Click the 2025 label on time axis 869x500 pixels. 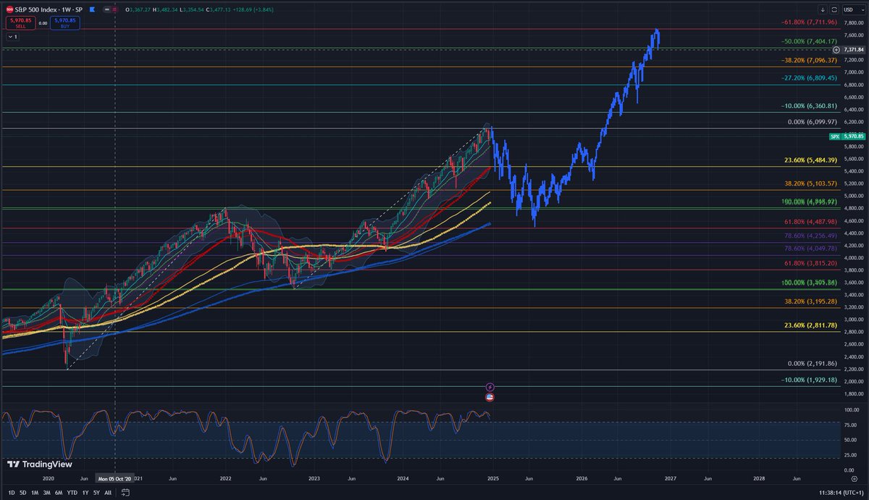point(493,479)
